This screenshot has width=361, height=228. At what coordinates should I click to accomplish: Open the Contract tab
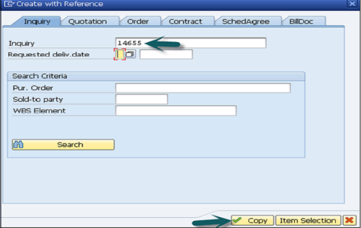[x=185, y=22]
